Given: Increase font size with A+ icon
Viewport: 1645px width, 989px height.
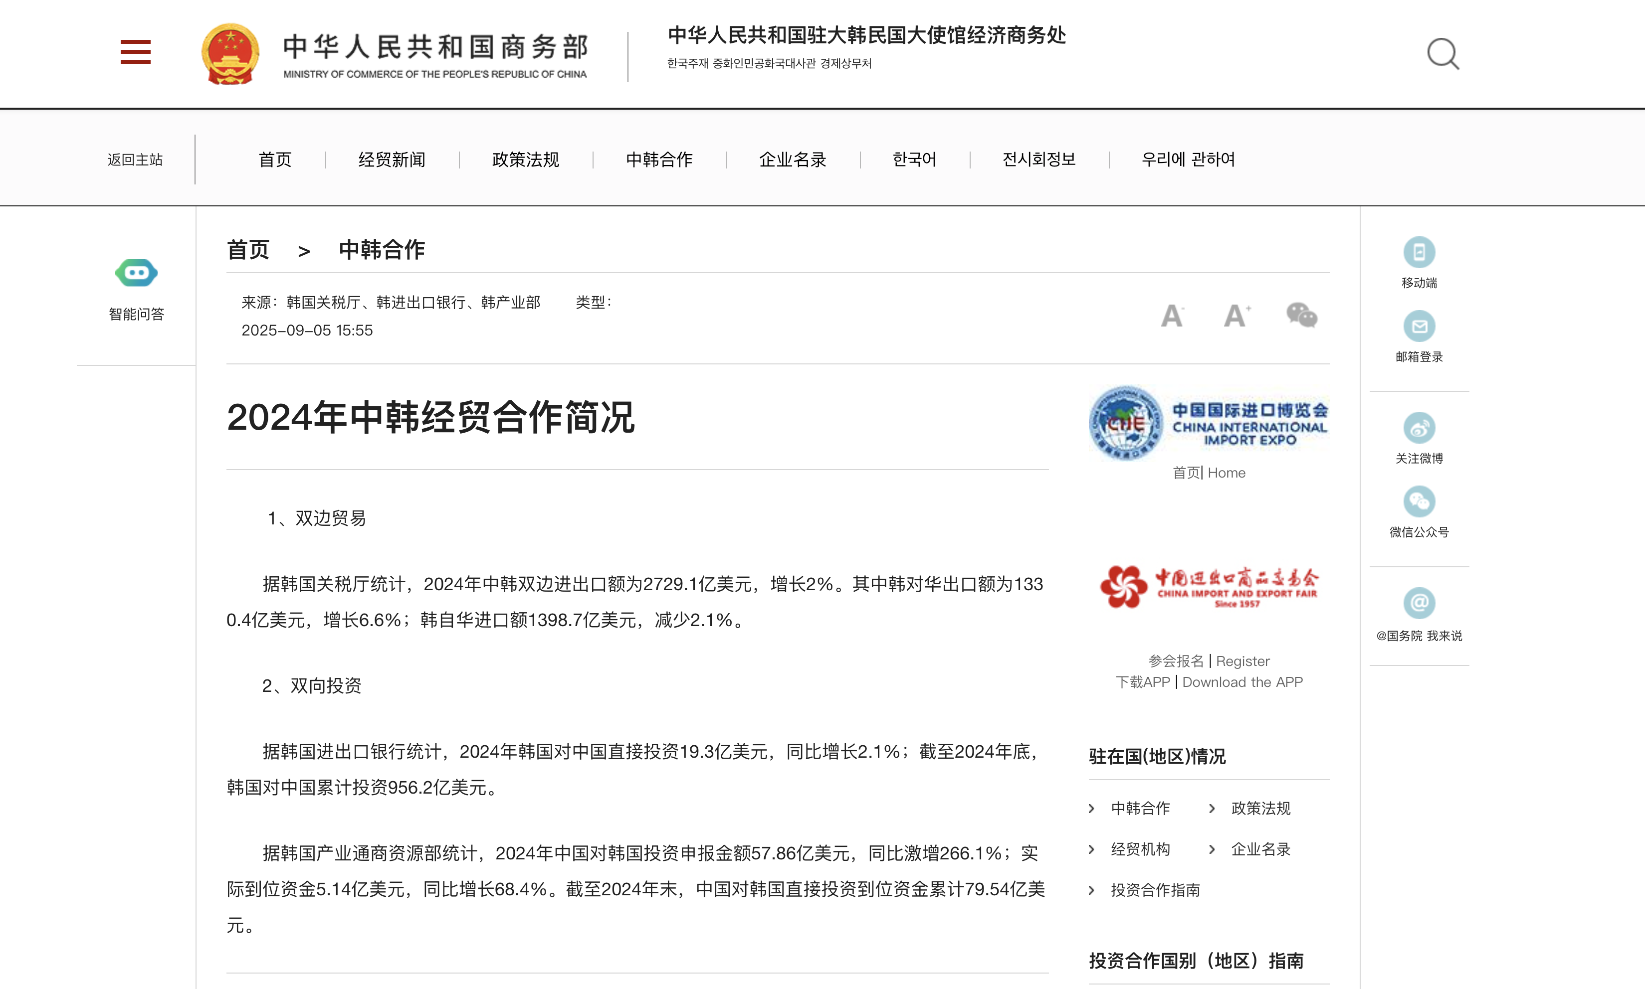Looking at the screenshot, I should click(x=1237, y=315).
